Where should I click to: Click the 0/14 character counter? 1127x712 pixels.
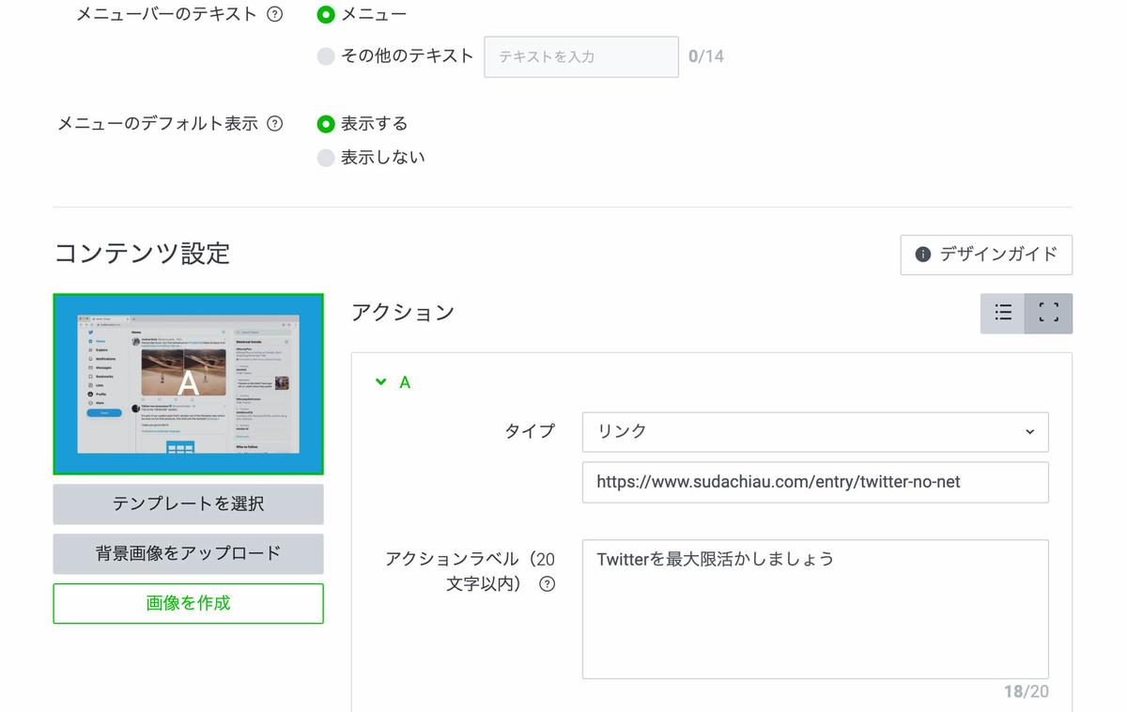coord(706,56)
